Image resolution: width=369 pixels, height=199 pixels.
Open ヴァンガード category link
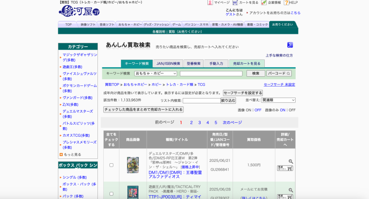(x=78, y=98)
